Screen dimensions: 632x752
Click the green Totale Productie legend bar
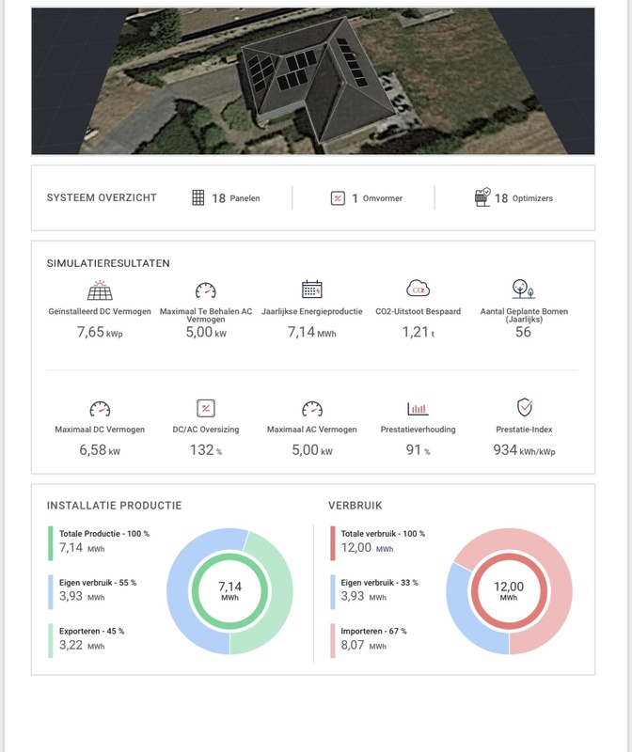pos(51,543)
